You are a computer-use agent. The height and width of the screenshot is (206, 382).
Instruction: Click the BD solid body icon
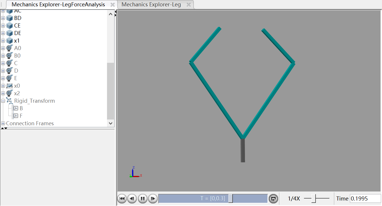10,18
